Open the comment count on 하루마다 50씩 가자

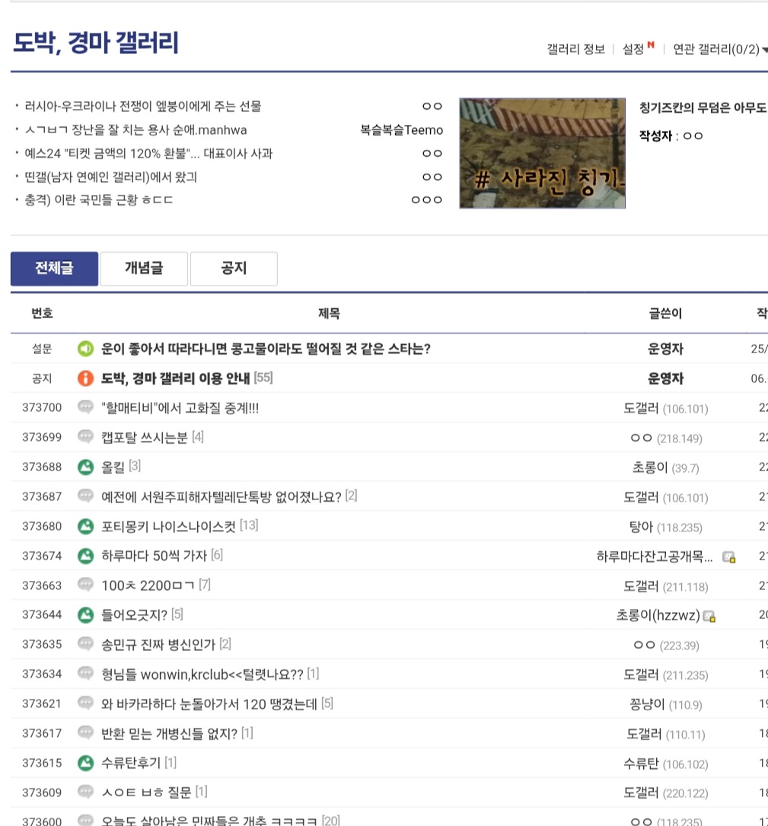click(x=217, y=556)
